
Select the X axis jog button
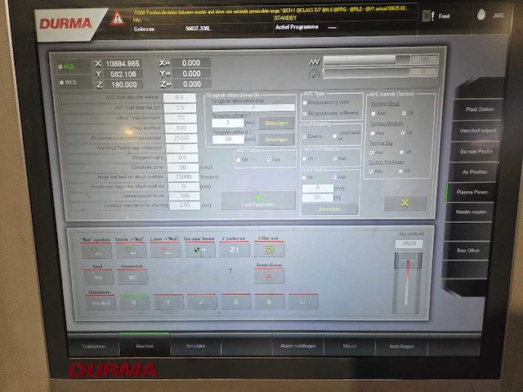coord(134,303)
